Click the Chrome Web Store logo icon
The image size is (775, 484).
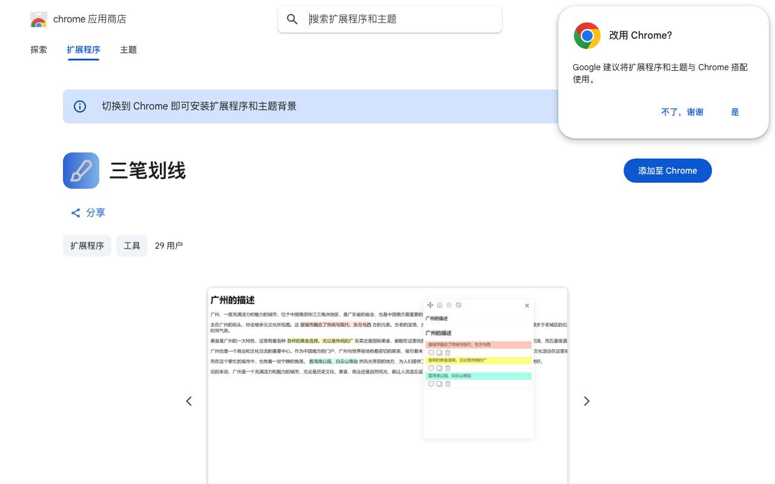pyautogui.click(x=39, y=19)
